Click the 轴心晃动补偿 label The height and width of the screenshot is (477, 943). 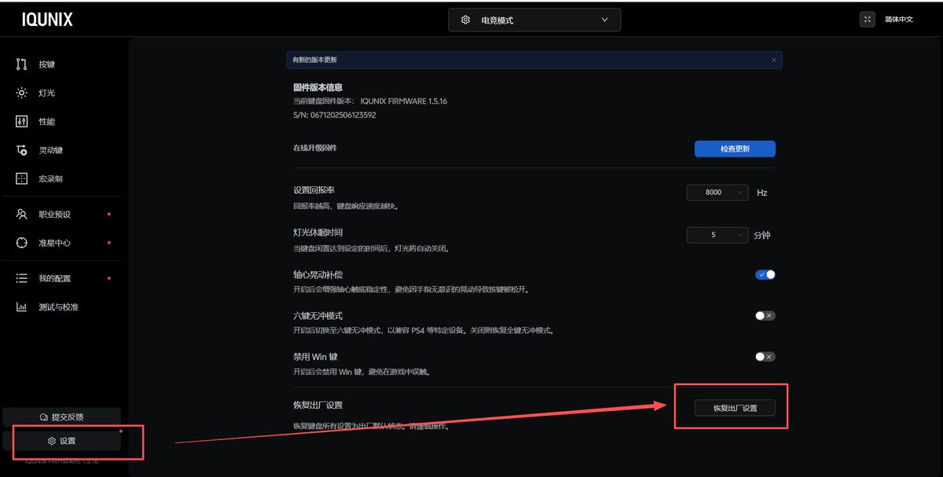pyautogui.click(x=317, y=275)
